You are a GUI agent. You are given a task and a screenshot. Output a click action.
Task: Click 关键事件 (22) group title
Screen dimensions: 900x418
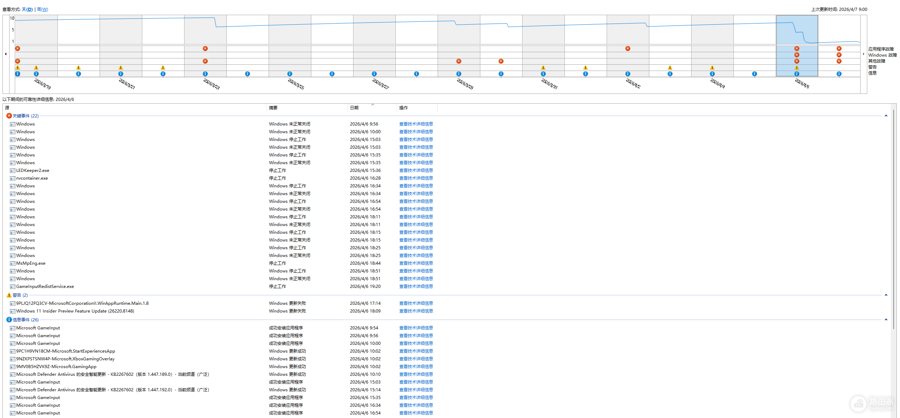click(26, 116)
